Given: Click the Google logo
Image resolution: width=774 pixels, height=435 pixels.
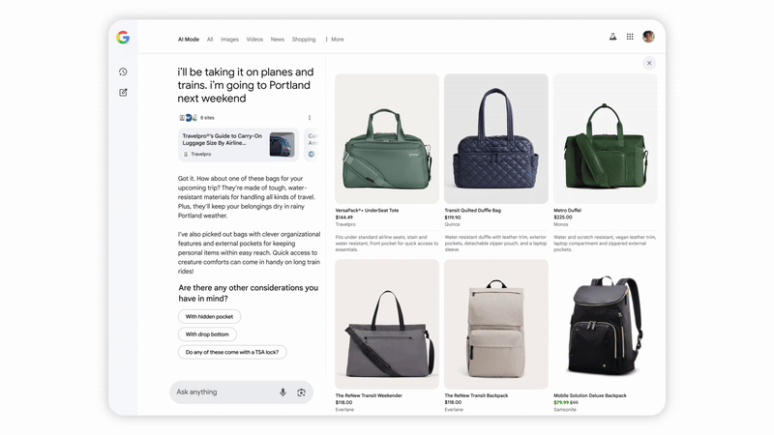Looking at the screenshot, I should click(x=123, y=38).
